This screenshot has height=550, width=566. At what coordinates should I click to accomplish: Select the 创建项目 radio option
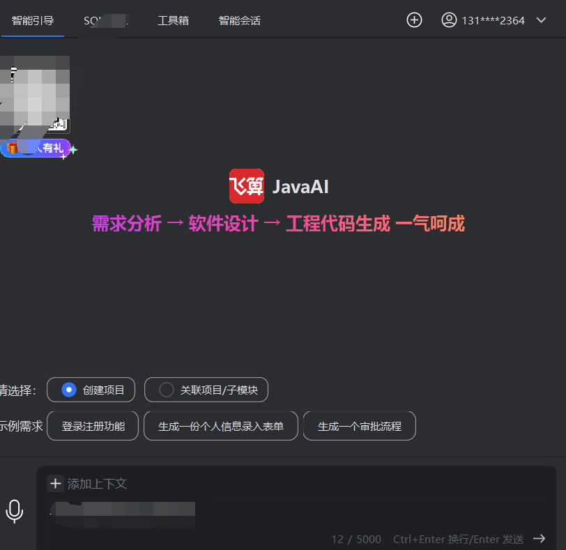click(91, 390)
